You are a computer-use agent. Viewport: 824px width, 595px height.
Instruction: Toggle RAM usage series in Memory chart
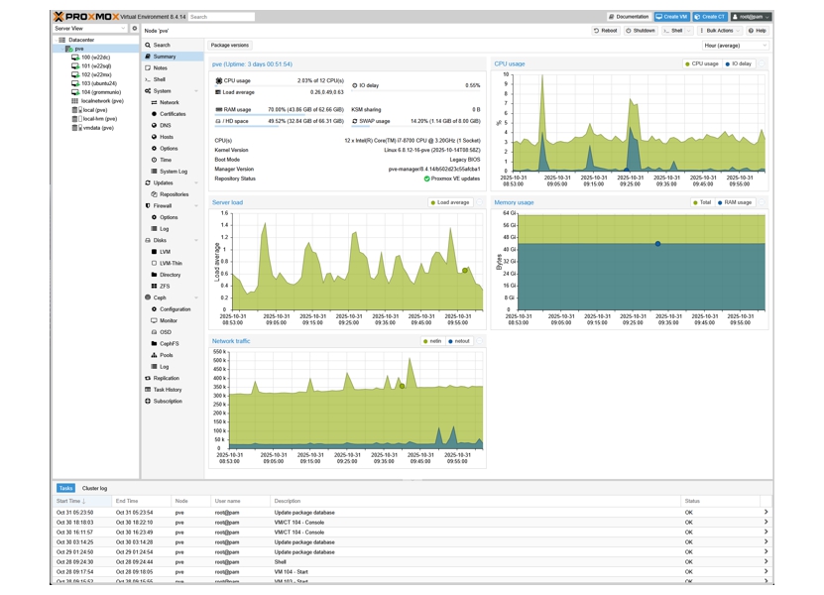click(x=734, y=202)
